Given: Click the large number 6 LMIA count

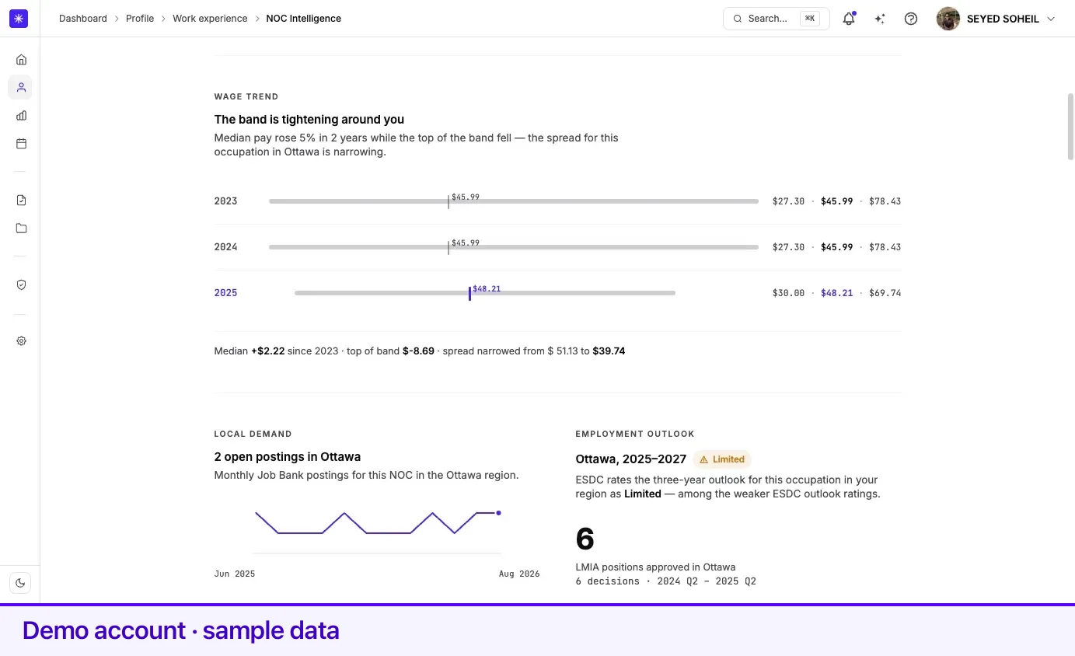Looking at the screenshot, I should coord(585,539).
